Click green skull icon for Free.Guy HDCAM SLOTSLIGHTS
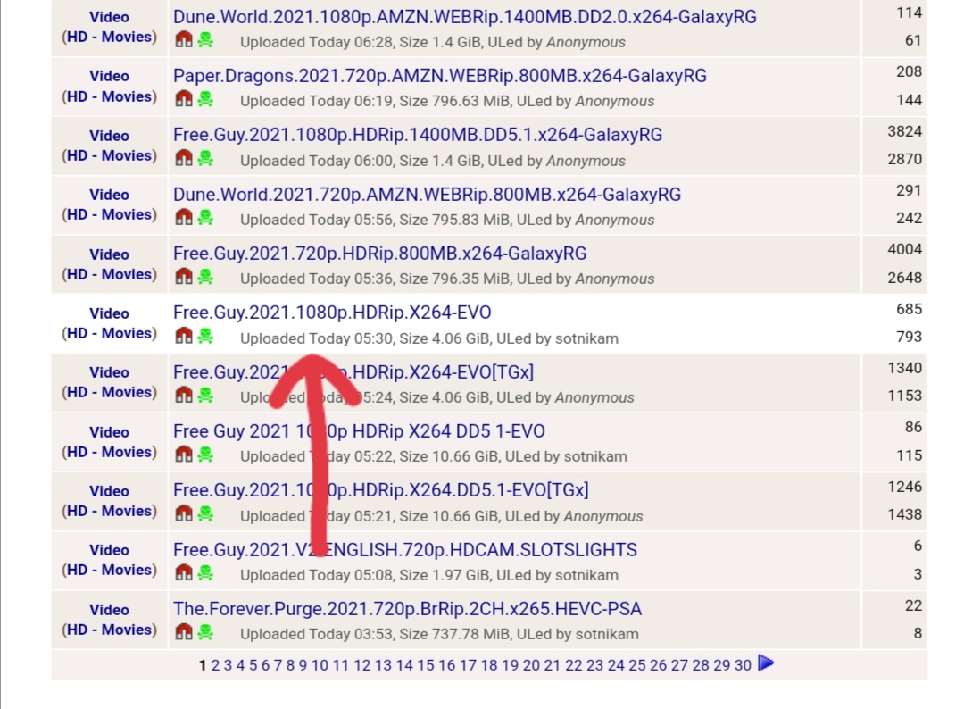 point(205,573)
